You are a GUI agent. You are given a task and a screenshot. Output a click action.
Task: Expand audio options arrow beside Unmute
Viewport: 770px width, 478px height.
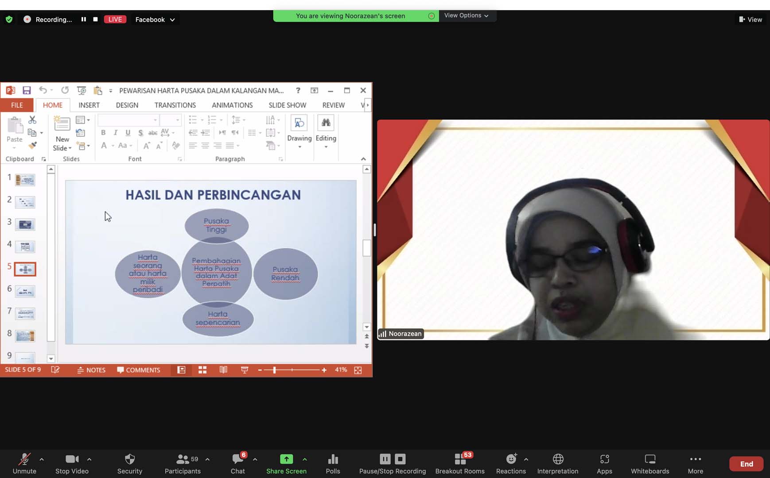[x=42, y=459]
